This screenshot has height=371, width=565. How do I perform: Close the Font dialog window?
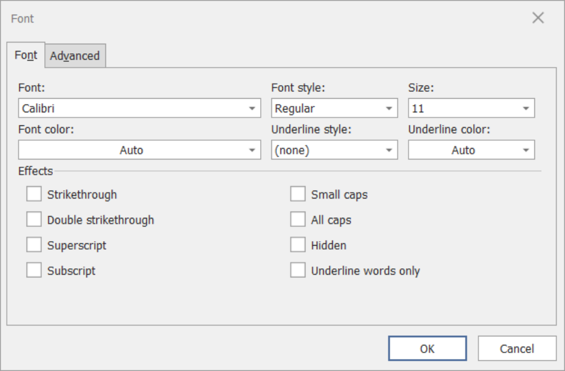pyautogui.click(x=538, y=18)
